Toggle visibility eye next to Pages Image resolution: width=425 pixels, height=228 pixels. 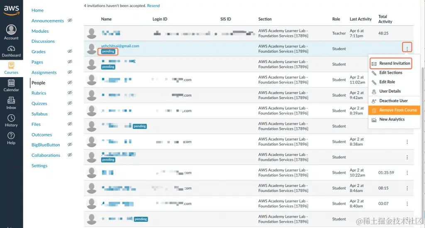70,62
